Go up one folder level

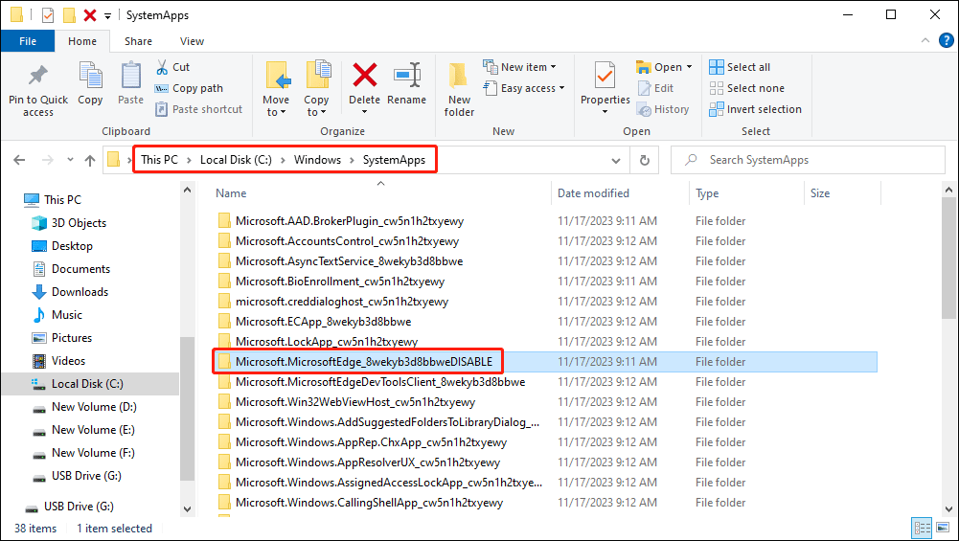[90, 160]
